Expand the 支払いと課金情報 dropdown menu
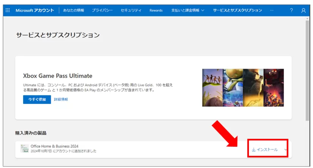 click(187, 10)
